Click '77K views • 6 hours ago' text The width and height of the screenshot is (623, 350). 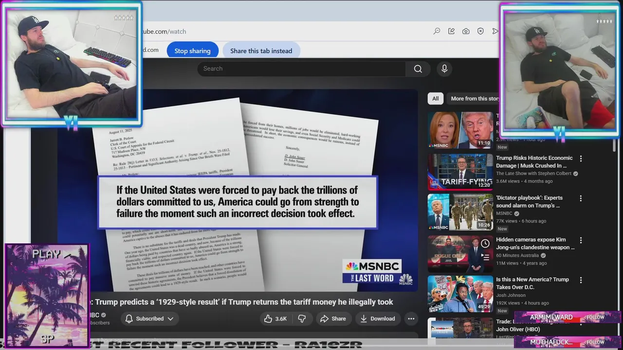click(521, 221)
